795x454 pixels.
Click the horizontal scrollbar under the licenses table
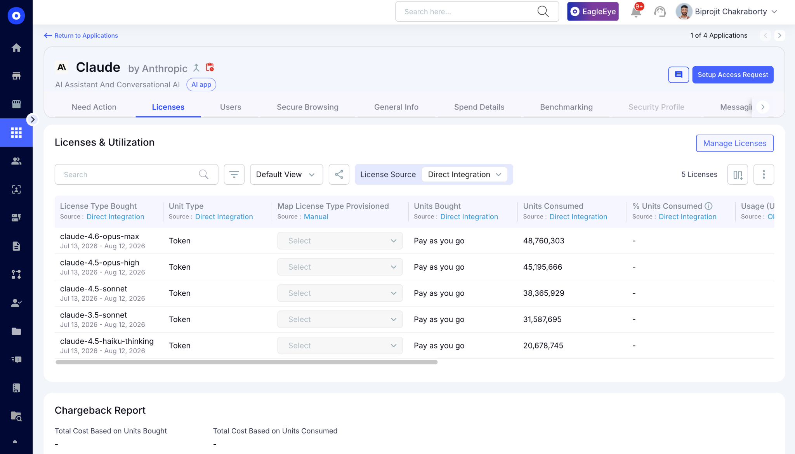246,362
